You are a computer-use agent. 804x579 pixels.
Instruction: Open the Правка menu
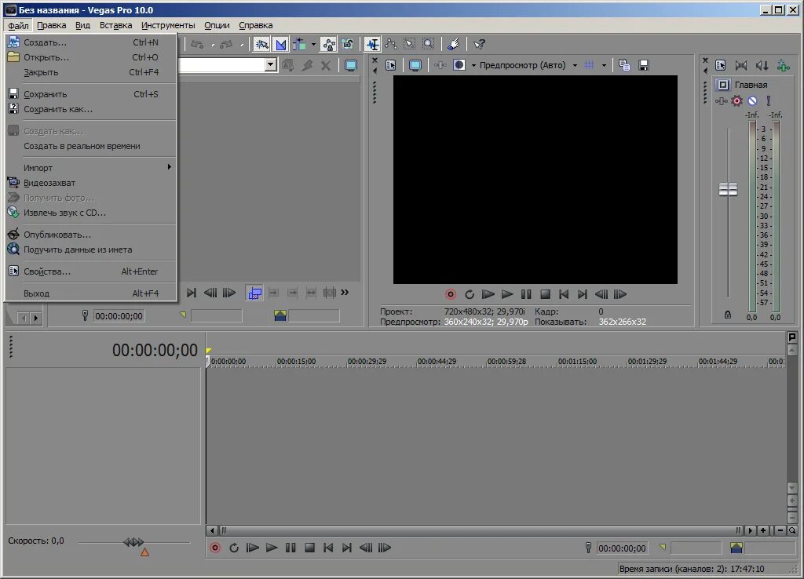[x=51, y=25]
